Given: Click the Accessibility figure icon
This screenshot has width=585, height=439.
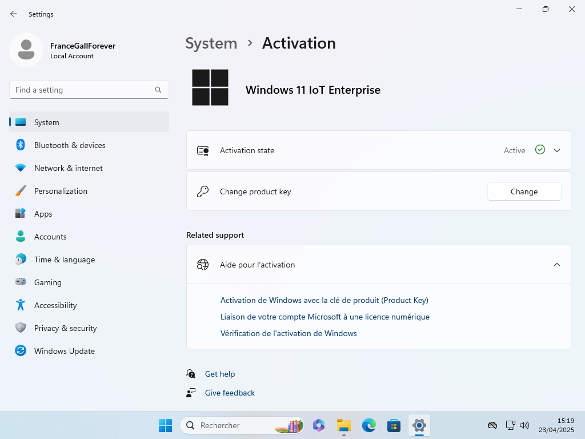Looking at the screenshot, I should tap(21, 305).
